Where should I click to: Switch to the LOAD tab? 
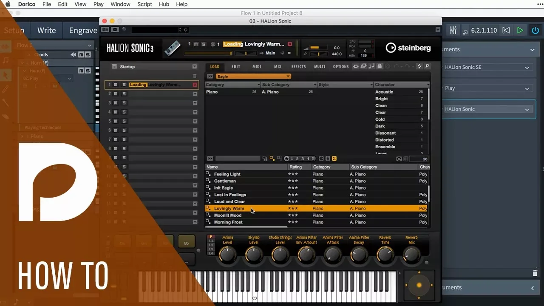[x=215, y=67]
